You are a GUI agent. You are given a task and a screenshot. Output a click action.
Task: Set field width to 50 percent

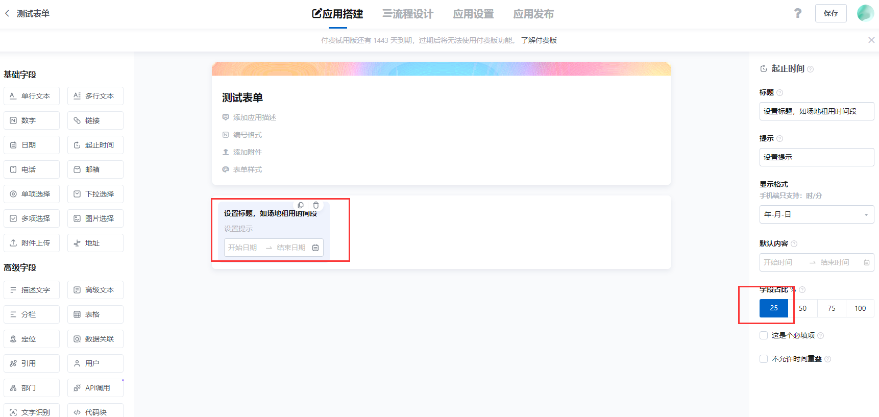pyautogui.click(x=802, y=308)
